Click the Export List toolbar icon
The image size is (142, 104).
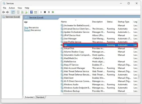coord(26,12)
